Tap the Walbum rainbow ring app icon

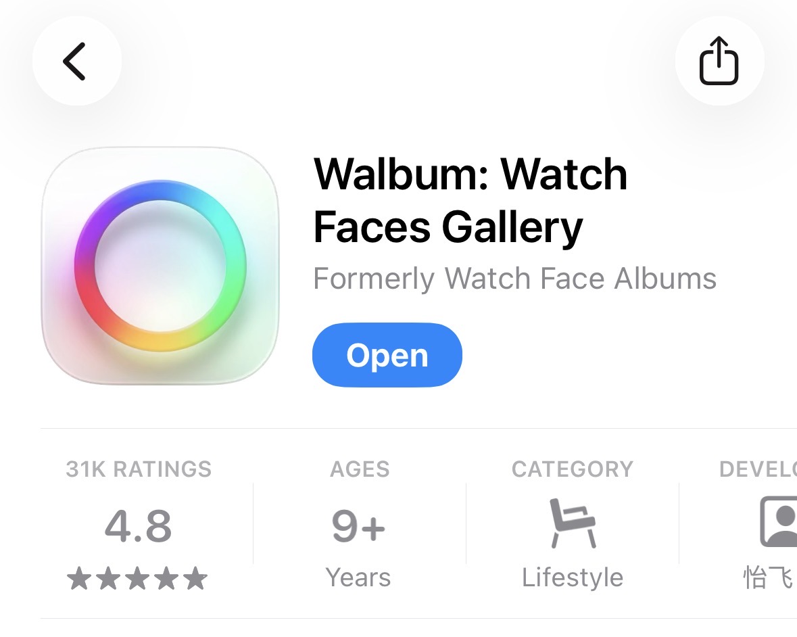point(160,265)
